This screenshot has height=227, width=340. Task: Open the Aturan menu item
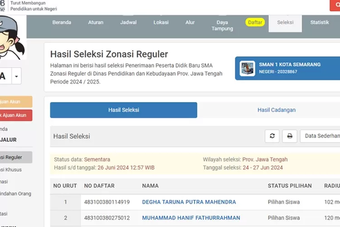click(96, 22)
